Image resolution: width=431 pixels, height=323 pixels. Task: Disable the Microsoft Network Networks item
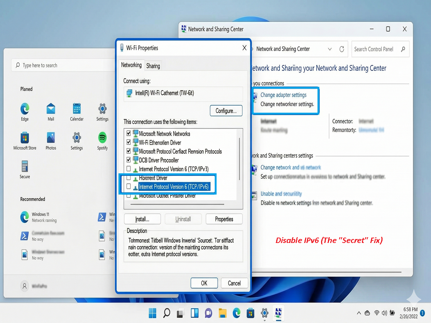pyautogui.click(x=129, y=133)
